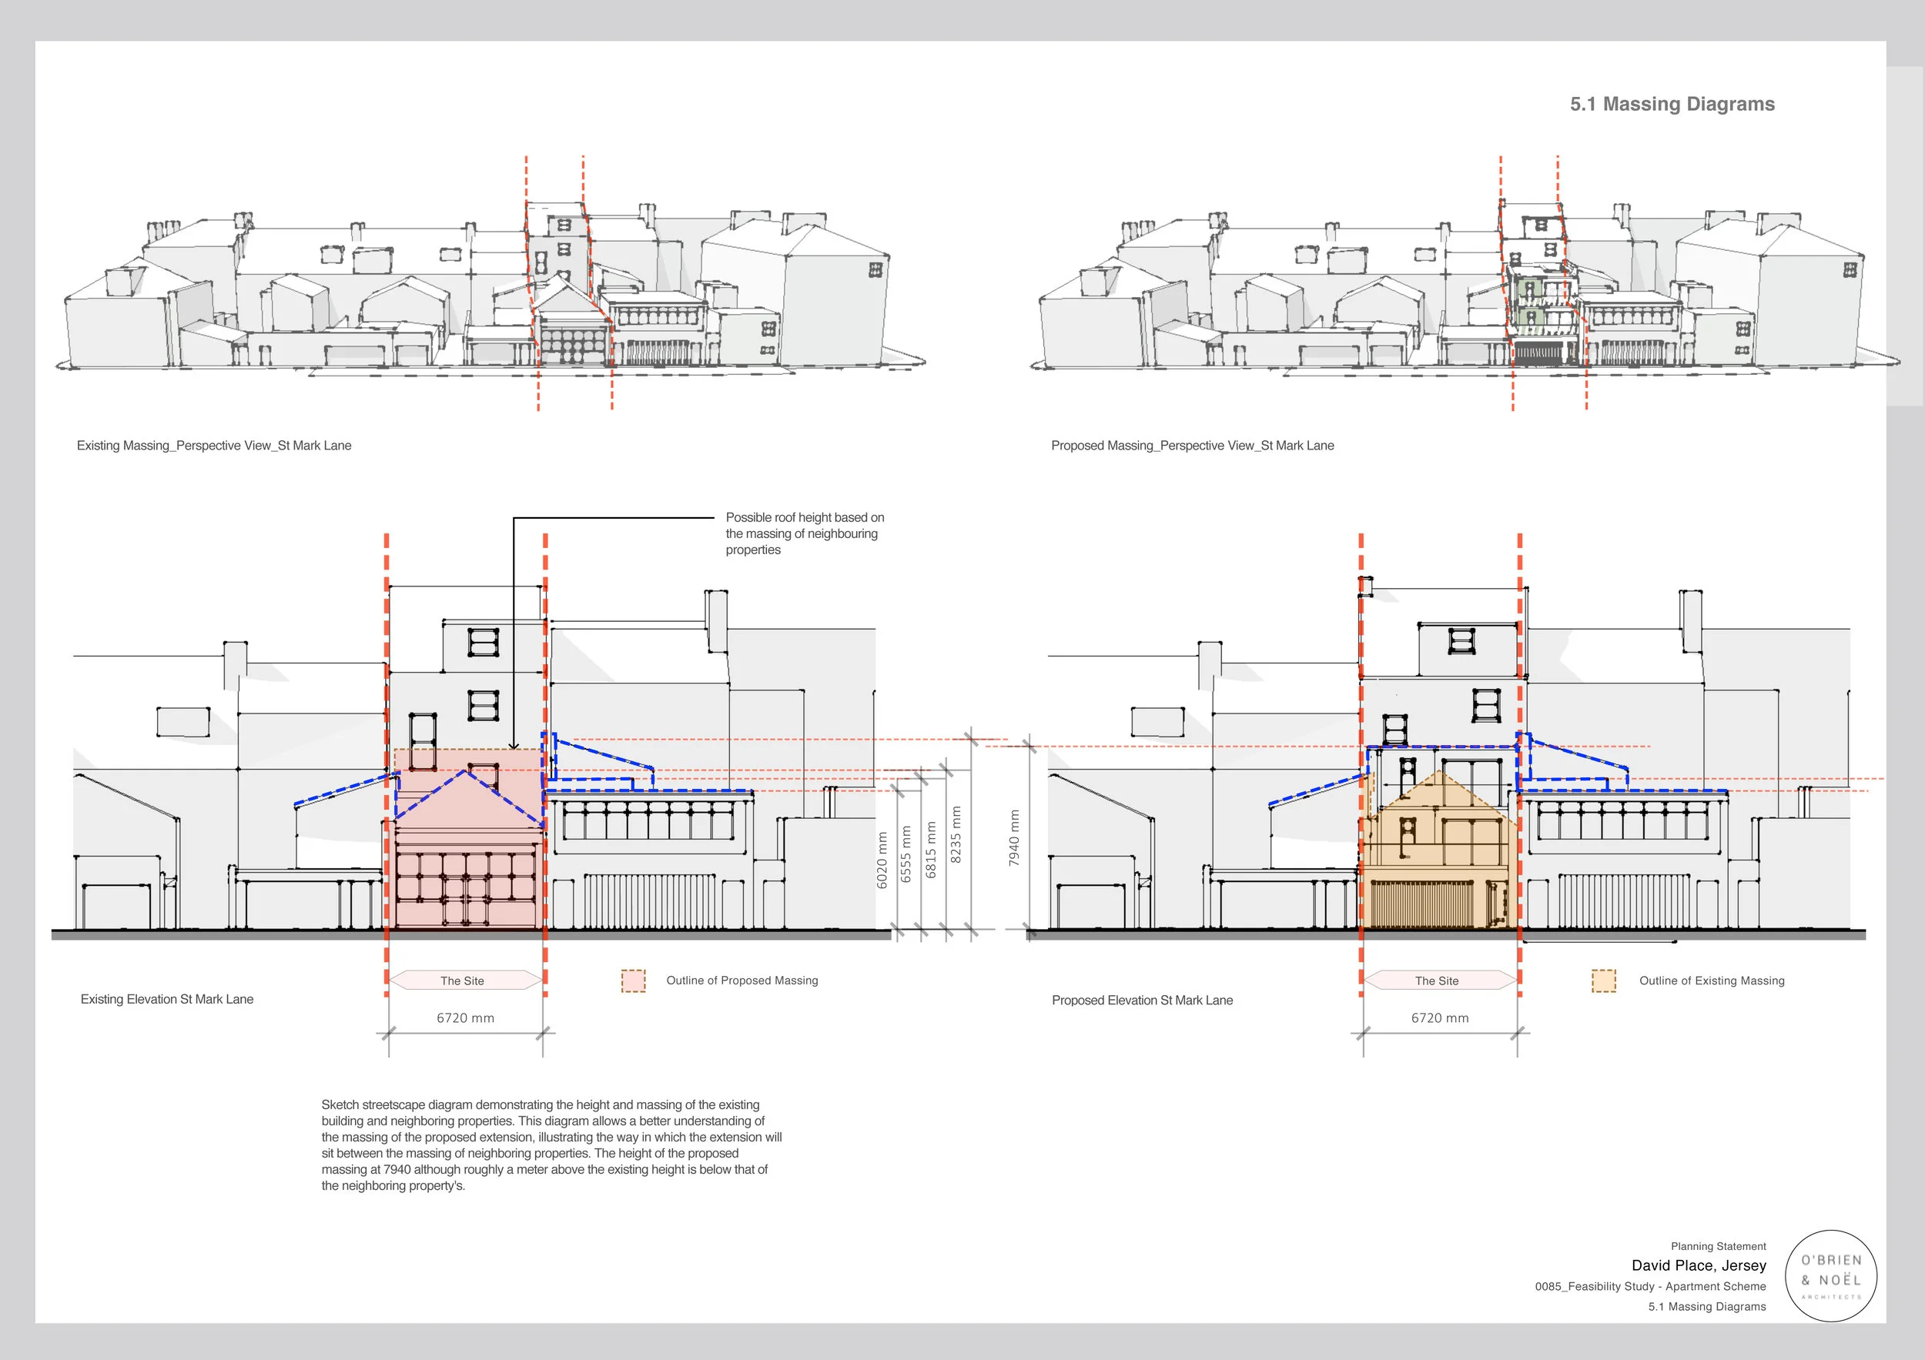Image resolution: width=1925 pixels, height=1360 pixels.
Task: Click the pink Outline of Proposed Massing swatch
Action: tap(631, 981)
